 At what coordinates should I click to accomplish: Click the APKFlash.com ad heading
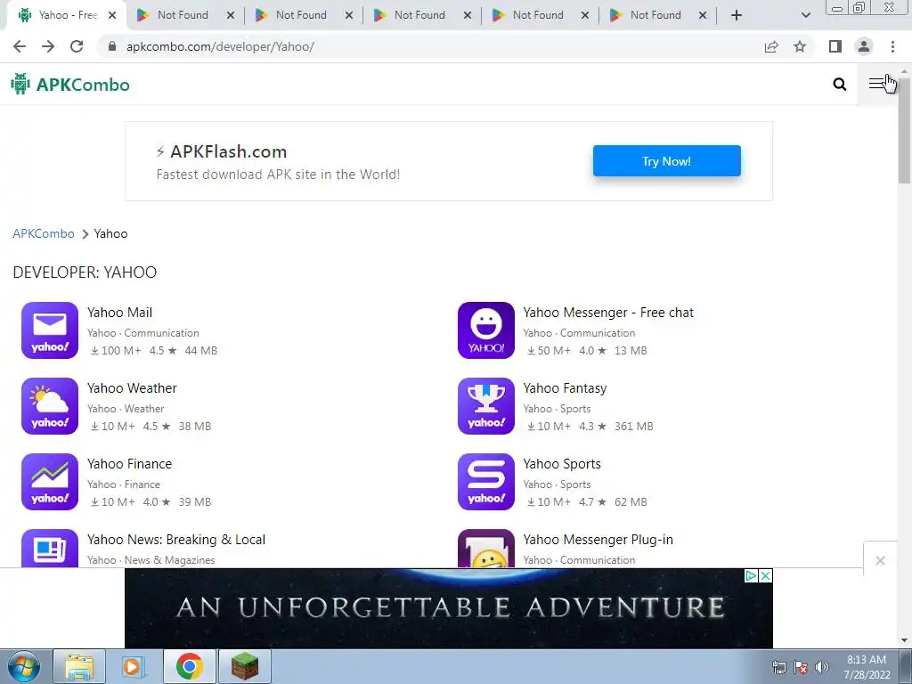(x=228, y=151)
